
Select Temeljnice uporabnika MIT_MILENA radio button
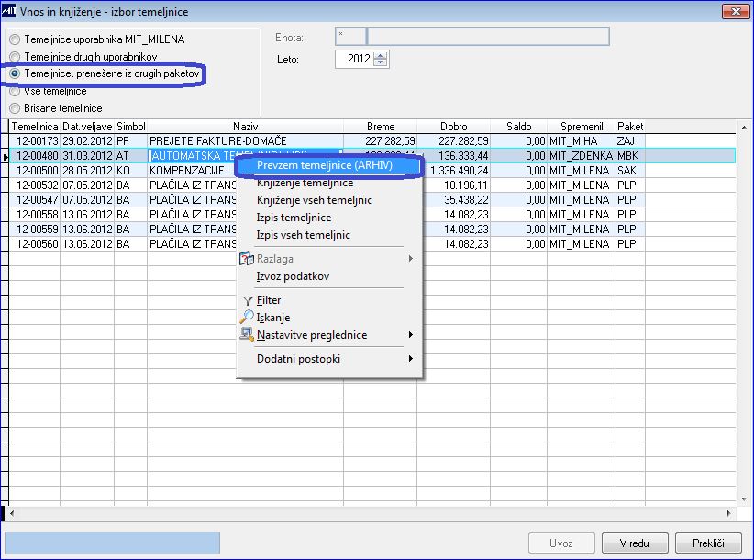coord(15,39)
